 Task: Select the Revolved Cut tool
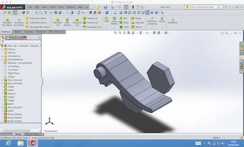coord(77,22)
